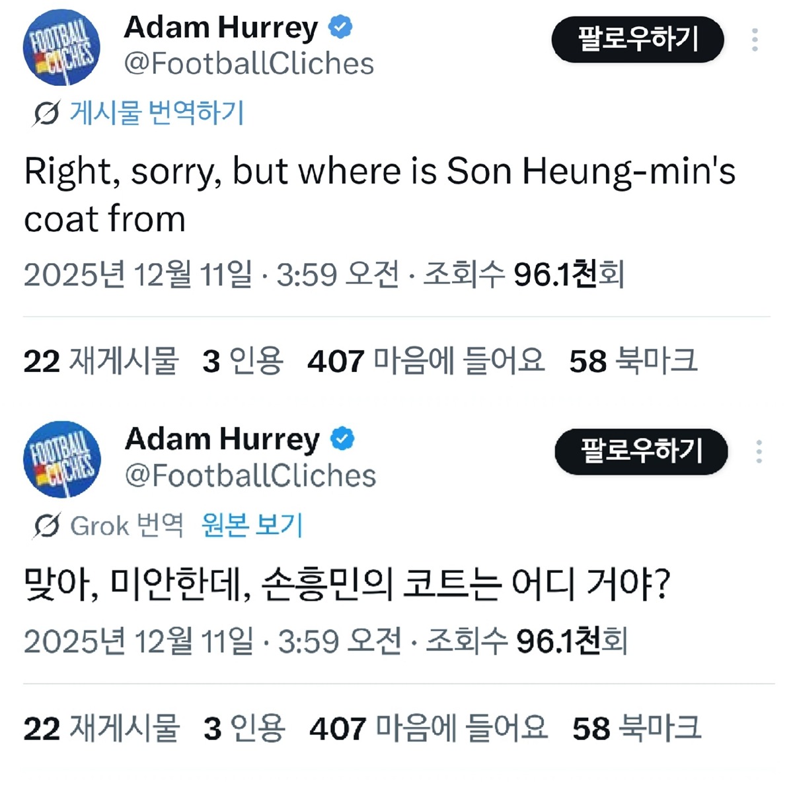Image resolution: width=793 pixels, height=793 pixels.
Task: Click the Grok icon beside Grok 번역
Action: pos(47,526)
